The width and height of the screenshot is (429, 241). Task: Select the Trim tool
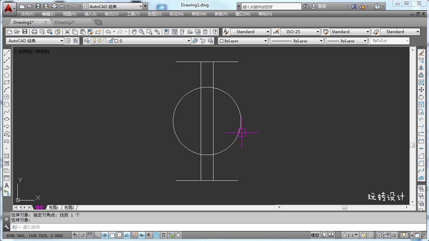click(x=421, y=119)
